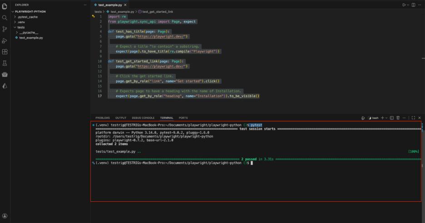Split the editor to the right
This screenshot has width=425, height=223.
click(x=413, y=5)
